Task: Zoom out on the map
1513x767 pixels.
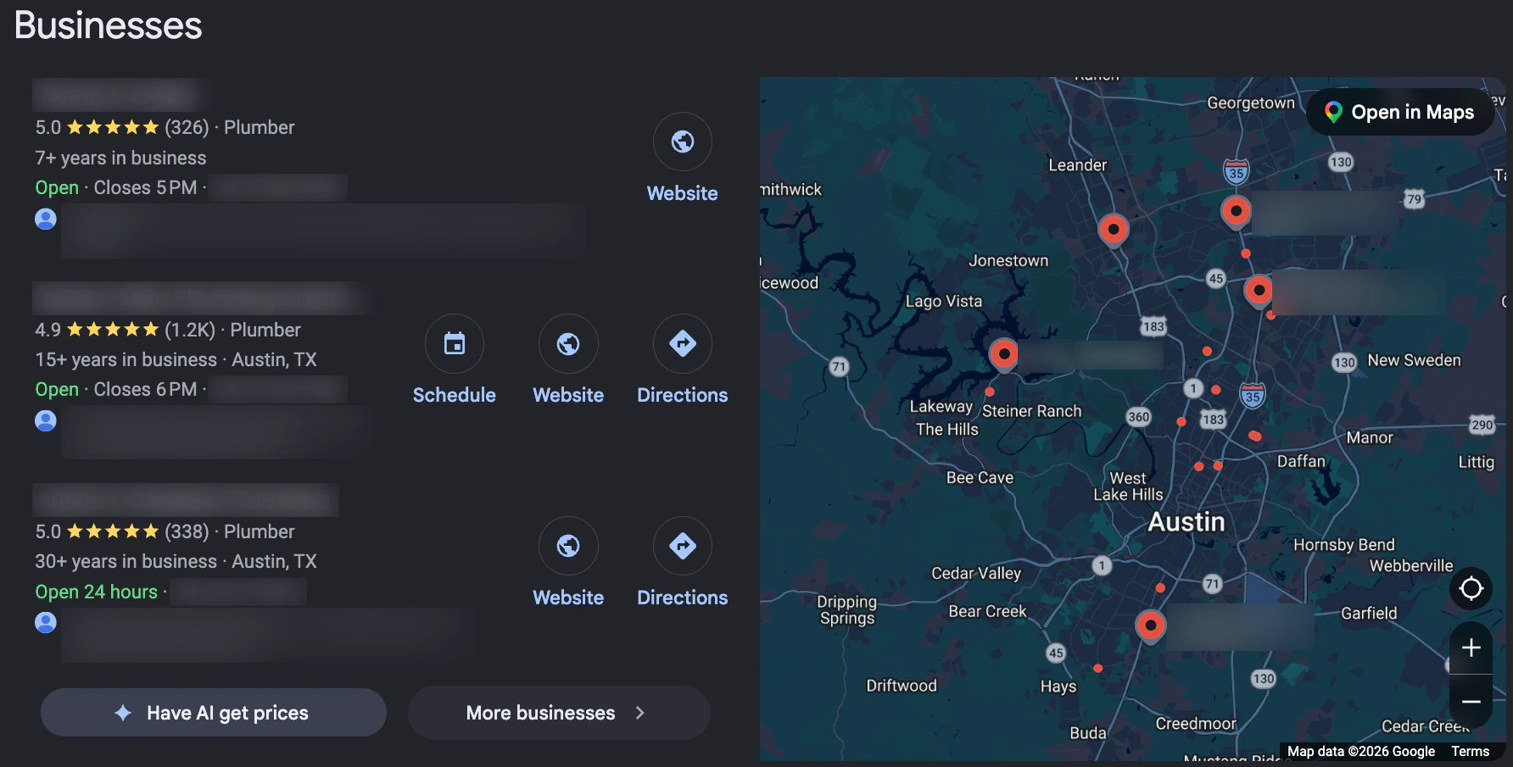Action: pyautogui.click(x=1471, y=702)
